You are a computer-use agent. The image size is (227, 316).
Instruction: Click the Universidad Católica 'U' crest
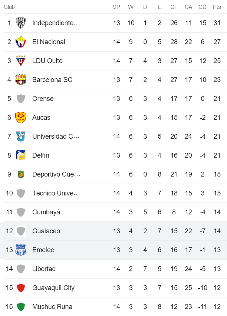coord(21,136)
